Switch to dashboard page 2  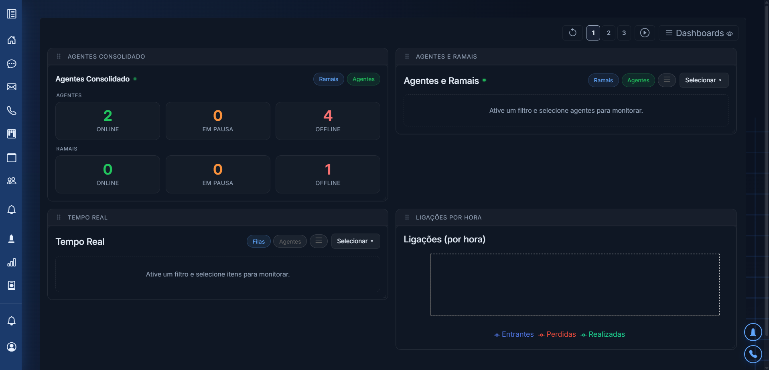(609, 33)
